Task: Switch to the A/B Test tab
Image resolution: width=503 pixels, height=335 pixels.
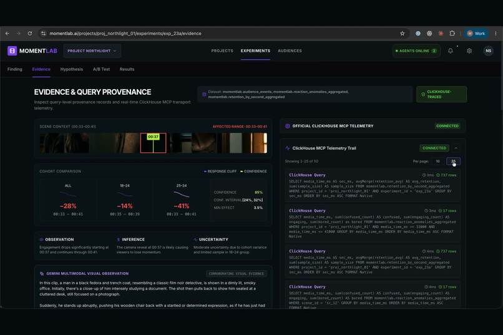Action: 101,69
